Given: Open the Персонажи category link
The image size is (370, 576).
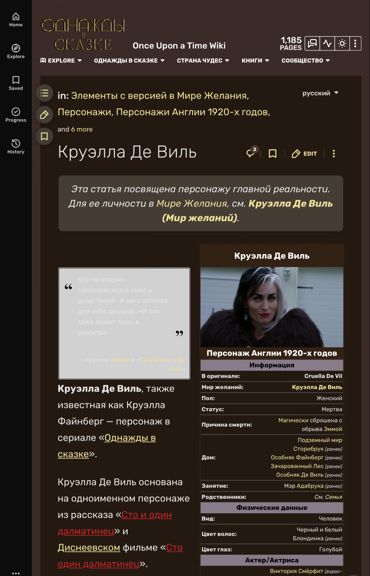Looking at the screenshot, I should [x=85, y=112].
